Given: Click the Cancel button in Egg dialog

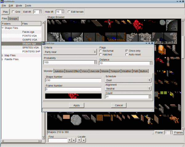Looking at the screenshot, I should pyautogui.click(x=119, y=105).
